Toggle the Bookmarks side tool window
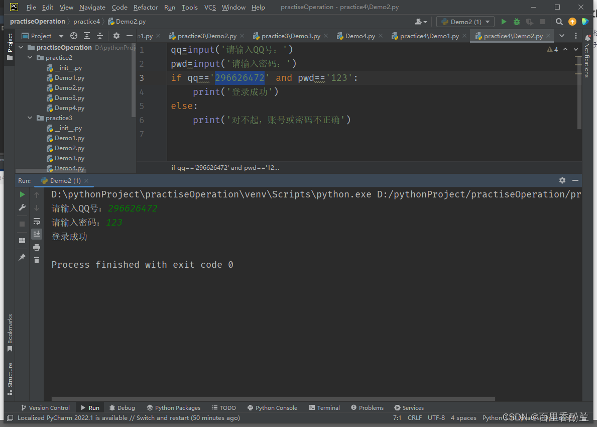Image resolution: width=597 pixels, height=427 pixels. pos(10,333)
